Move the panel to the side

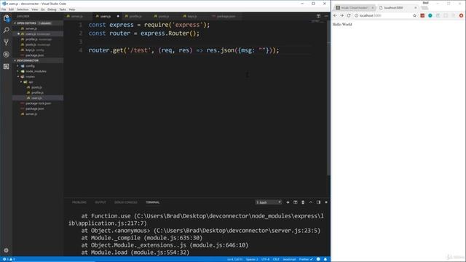click(318, 202)
